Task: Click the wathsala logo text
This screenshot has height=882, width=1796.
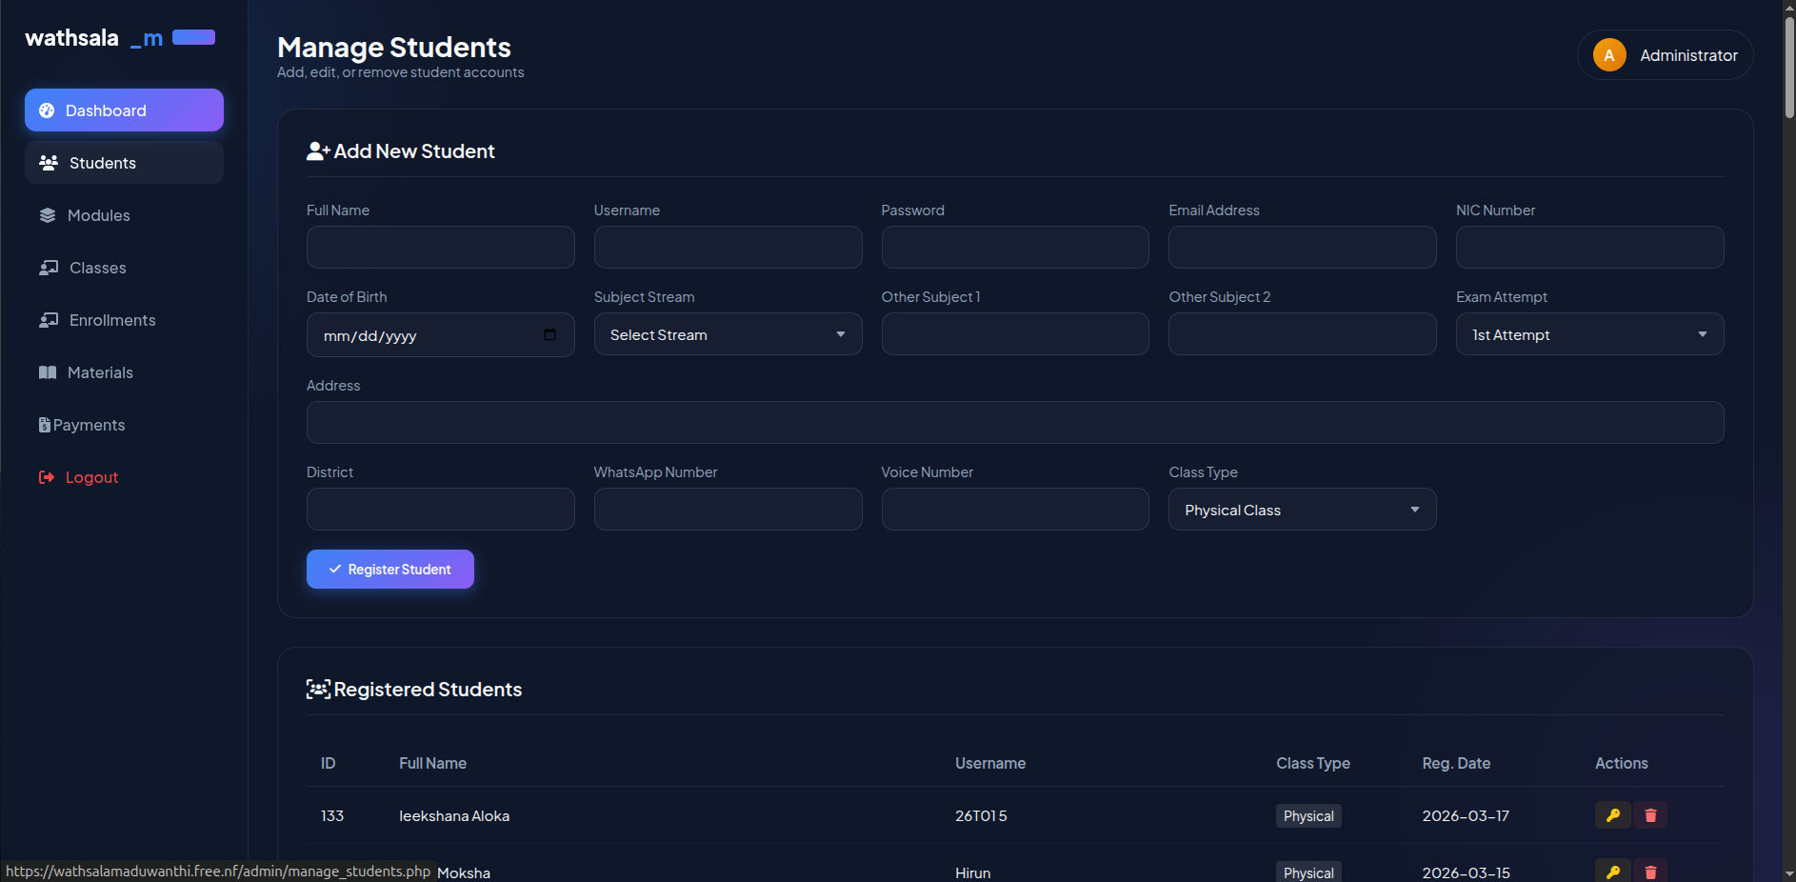Action: (x=71, y=38)
